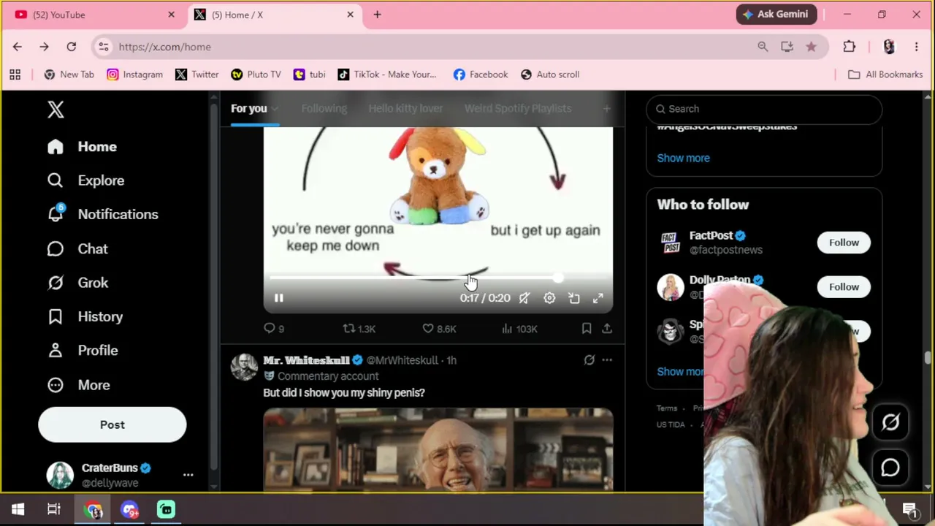Repost the post with 1.3K reposts
The height and width of the screenshot is (526, 935).
coord(359,329)
